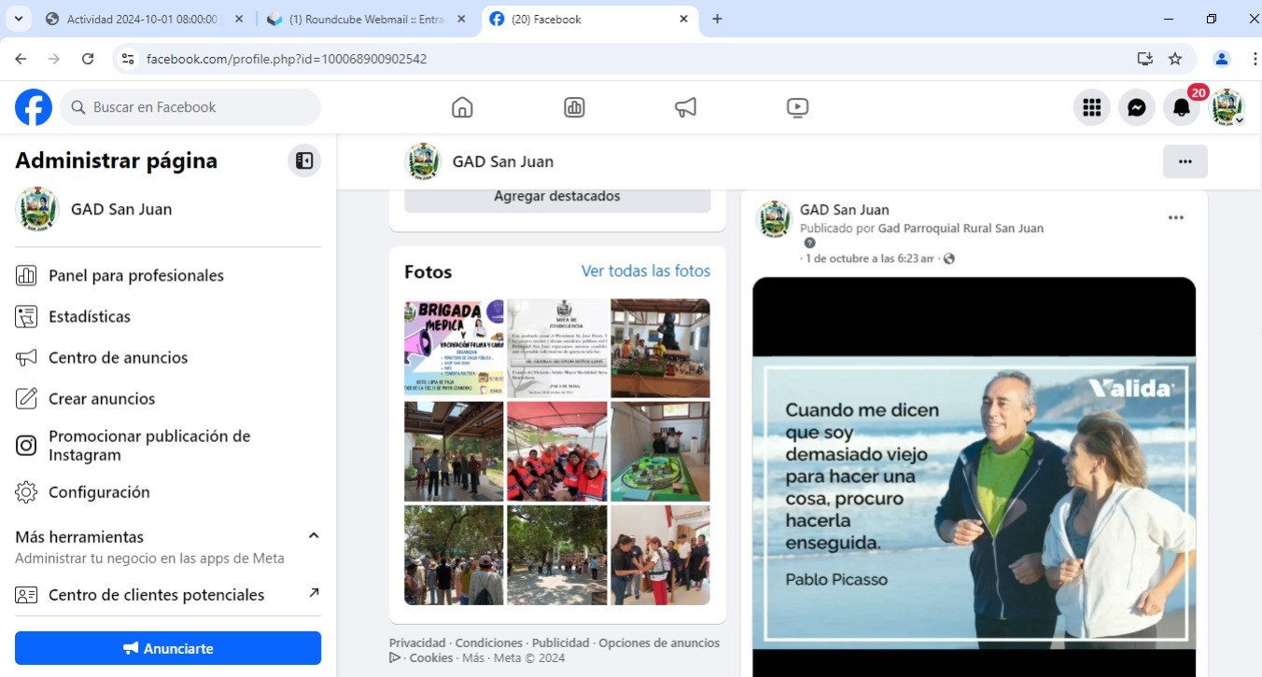Click the megaphone ads icon in top navigation
This screenshot has height=677, width=1262.
pyautogui.click(x=685, y=107)
